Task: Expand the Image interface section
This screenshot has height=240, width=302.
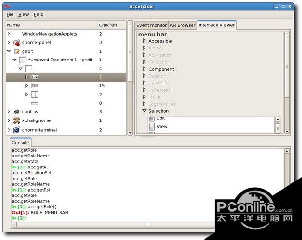Action: point(144,96)
